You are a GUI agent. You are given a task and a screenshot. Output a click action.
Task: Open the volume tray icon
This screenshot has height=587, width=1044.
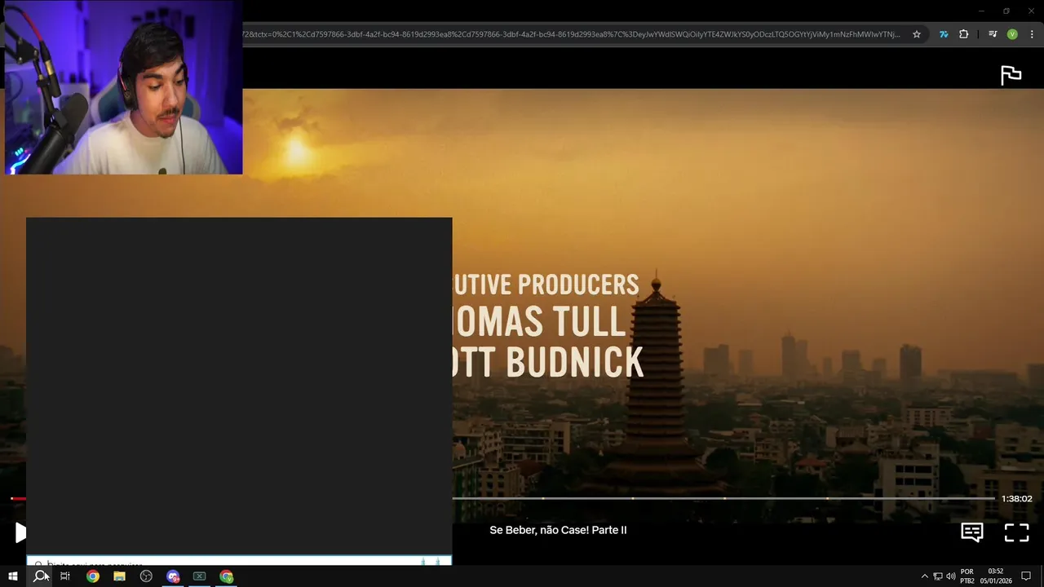click(951, 576)
